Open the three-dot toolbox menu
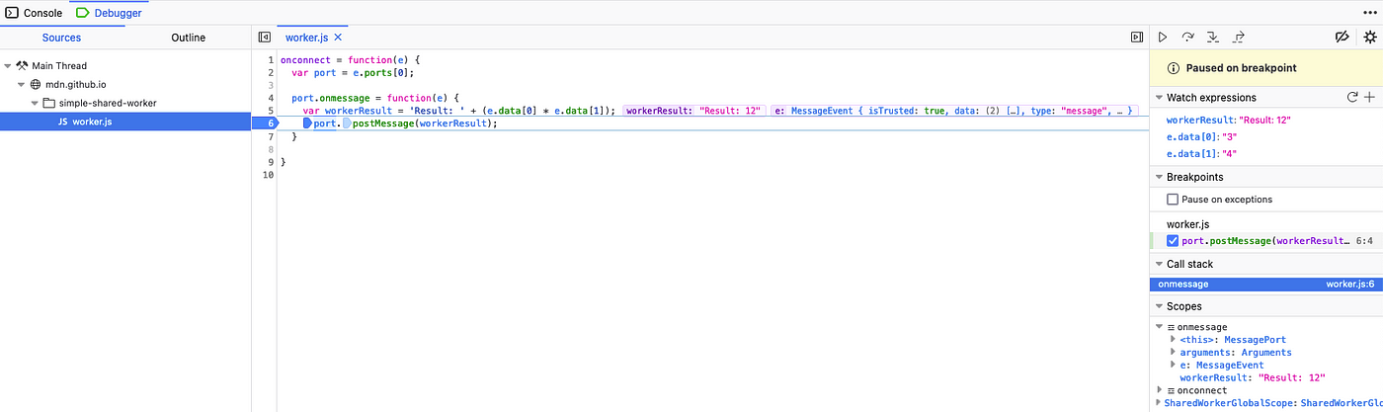The height and width of the screenshot is (412, 1383). coord(1369,12)
